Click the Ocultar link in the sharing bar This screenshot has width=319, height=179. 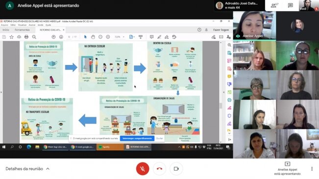point(160,138)
